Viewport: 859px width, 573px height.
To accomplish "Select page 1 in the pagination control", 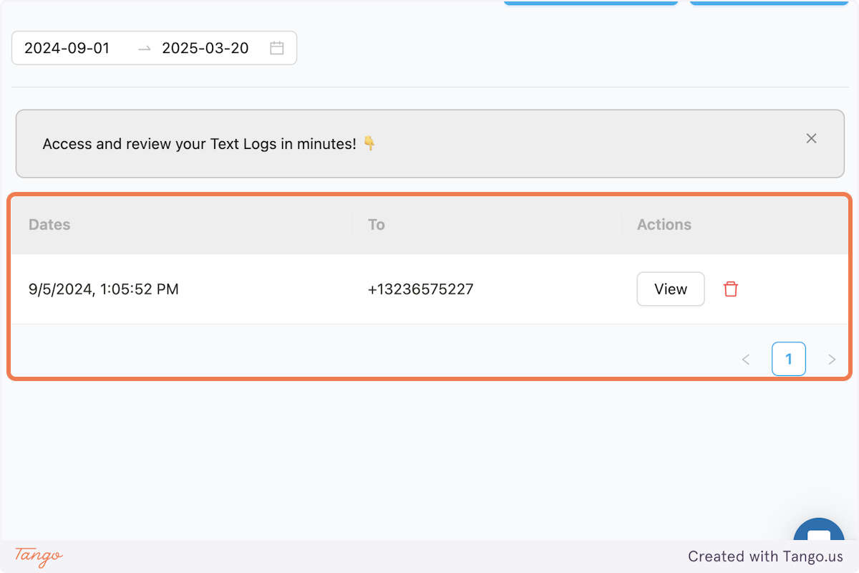I will point(789,359).
